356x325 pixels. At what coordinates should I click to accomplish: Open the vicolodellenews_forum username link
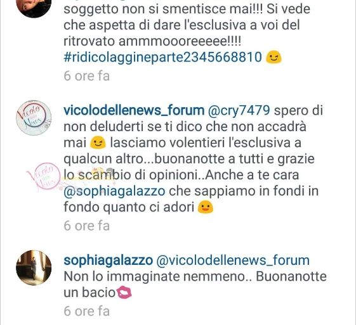click(x=134, y=111)
